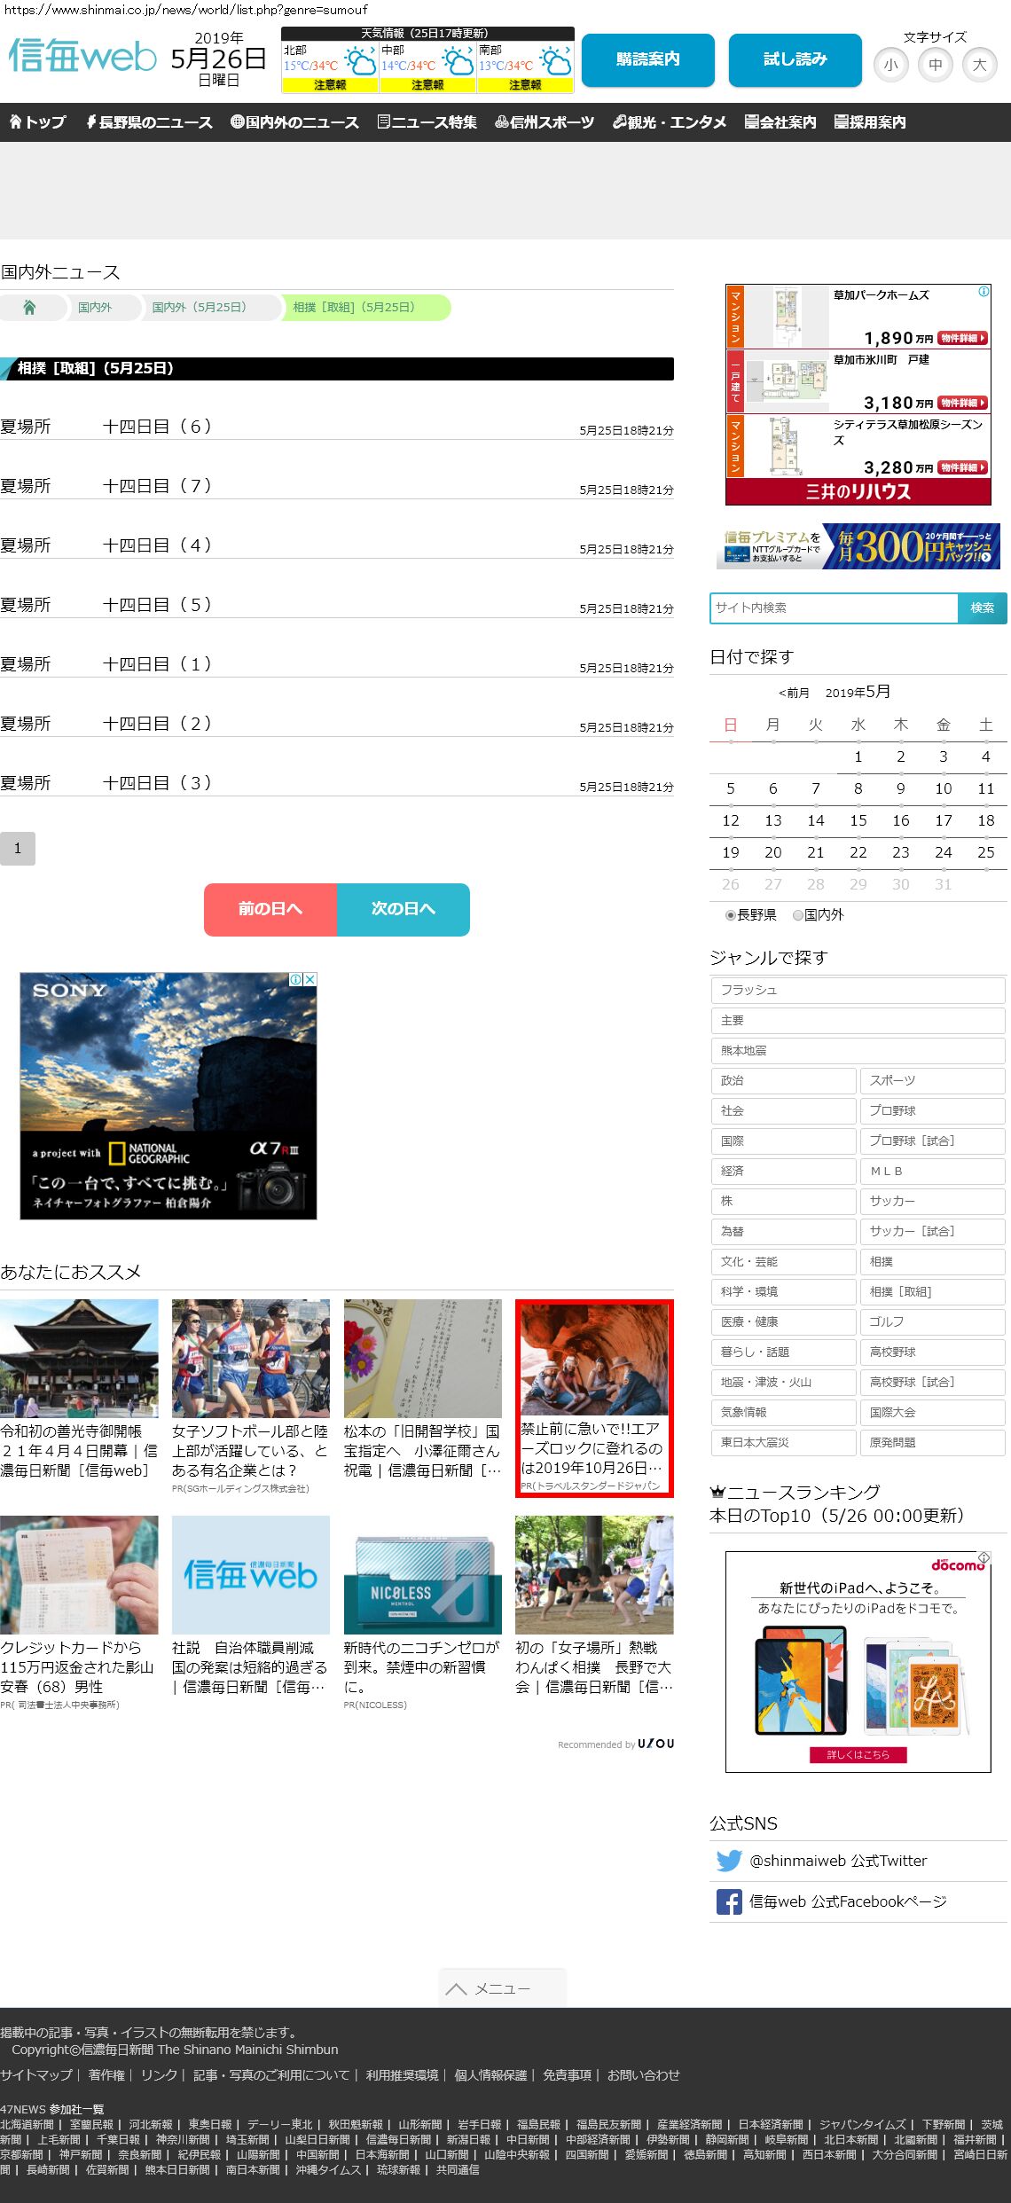Open the 主要 genre

[858, 1020]
